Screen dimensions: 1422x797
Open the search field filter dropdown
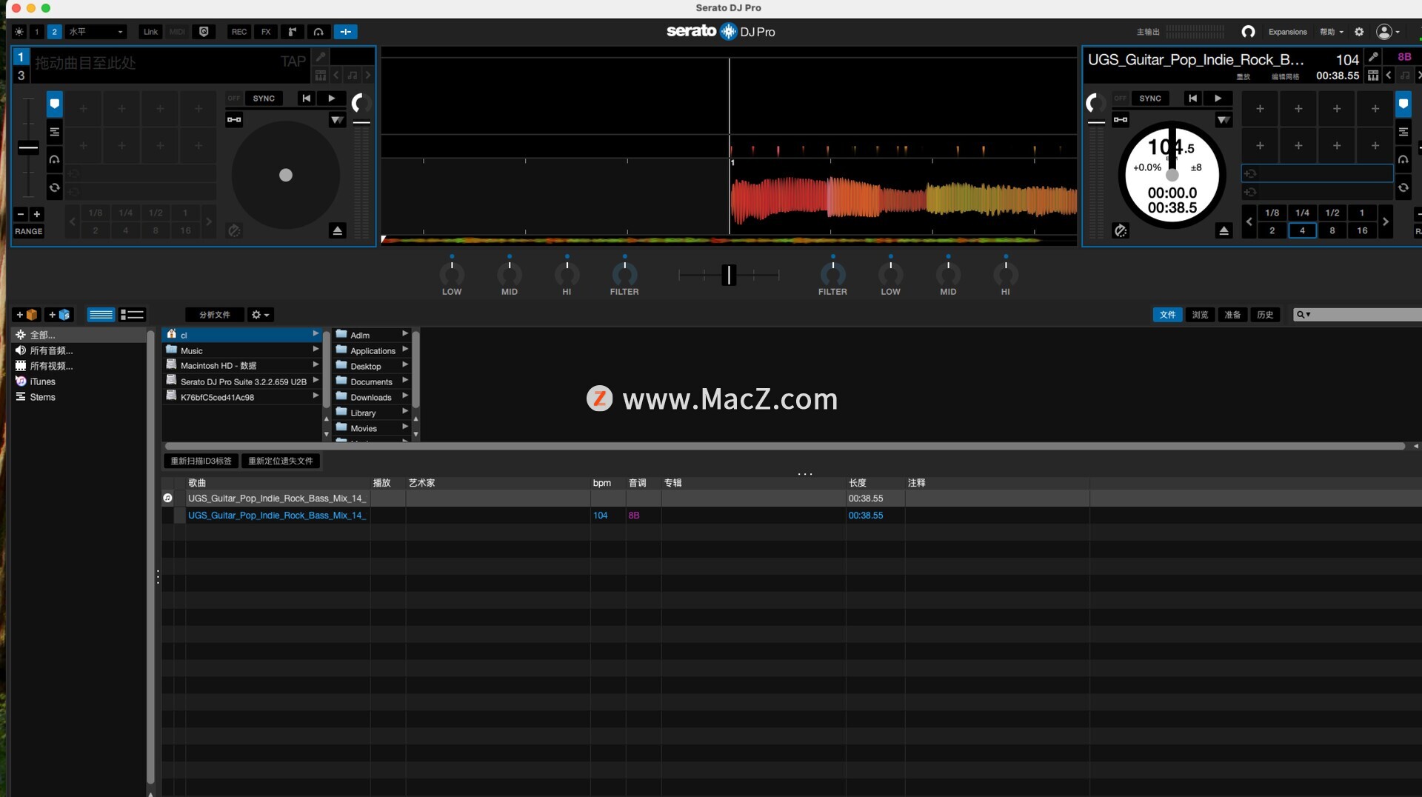tap(1303, 315)
